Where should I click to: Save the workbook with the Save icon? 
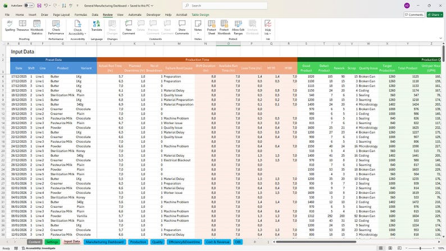(x=39, y=6)
